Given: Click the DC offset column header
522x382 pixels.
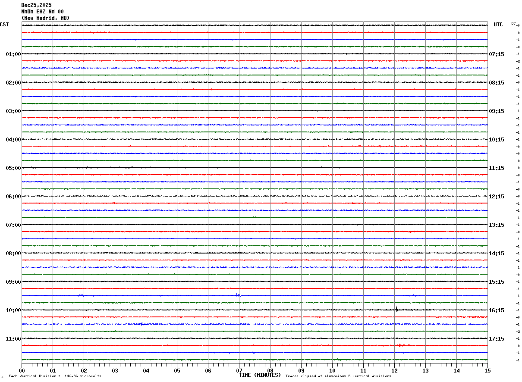Looking at the screenshot, I should (513, 23).
